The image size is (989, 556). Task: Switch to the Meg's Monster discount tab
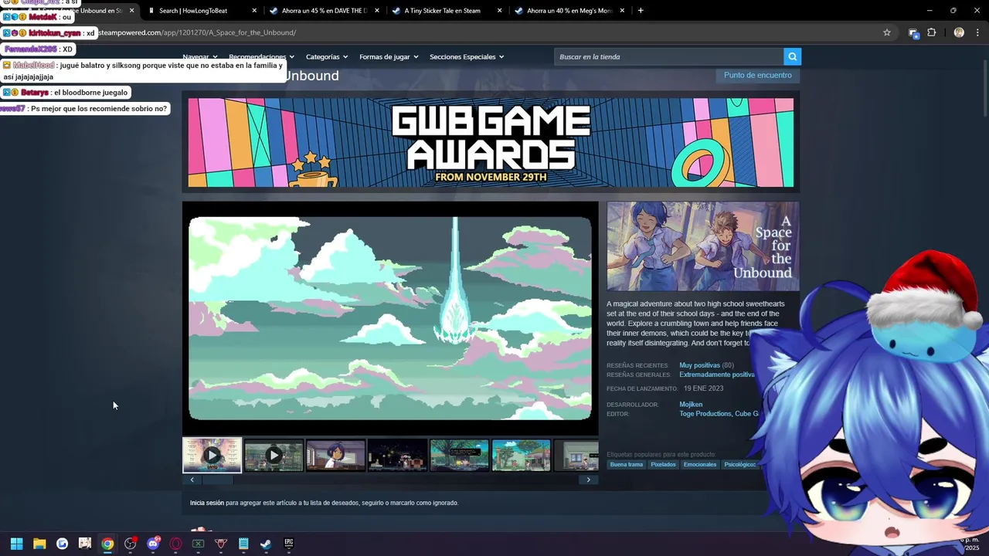(569, 11)
